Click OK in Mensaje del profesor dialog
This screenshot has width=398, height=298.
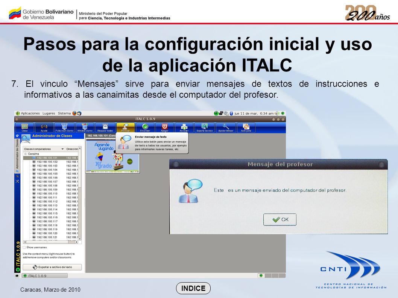tap(280, 219)
